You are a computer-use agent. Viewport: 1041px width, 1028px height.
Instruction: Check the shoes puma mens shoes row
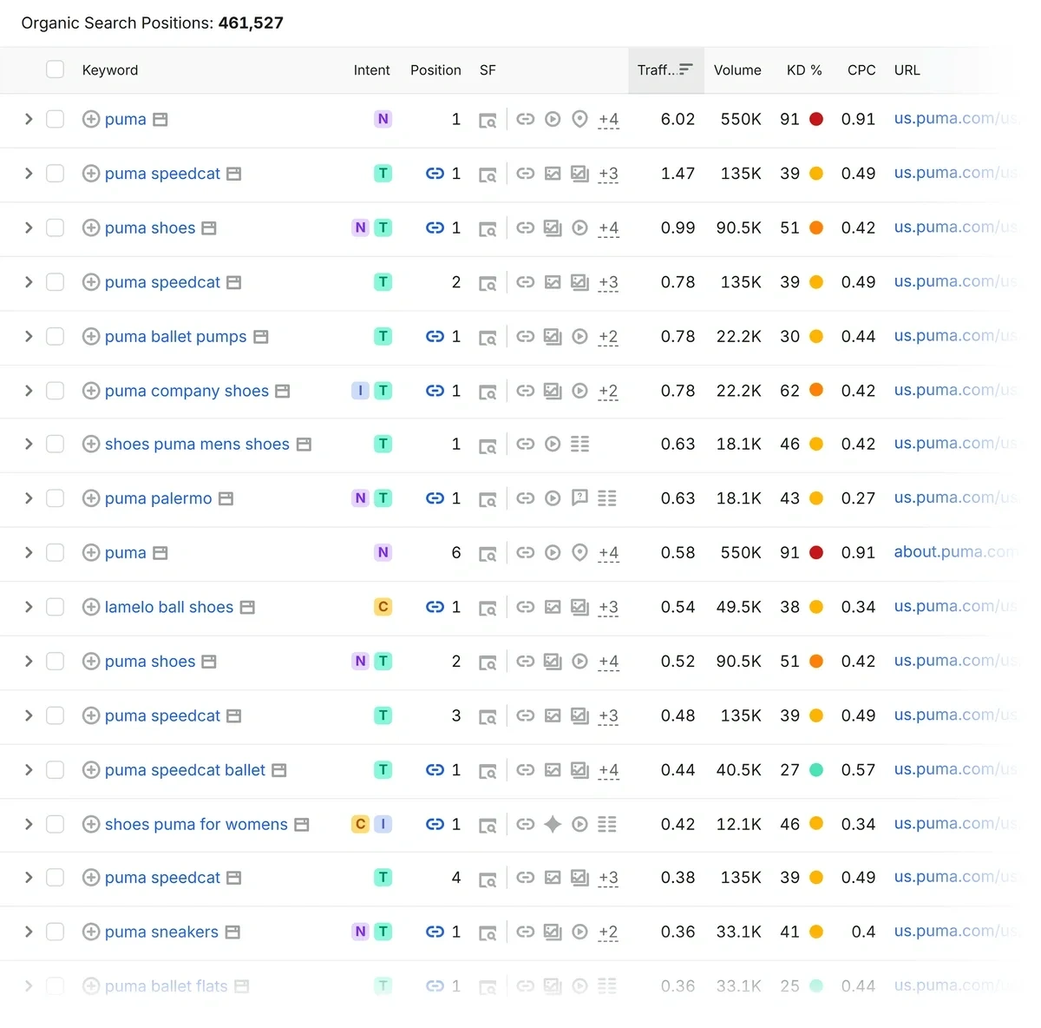click(56, 444)
